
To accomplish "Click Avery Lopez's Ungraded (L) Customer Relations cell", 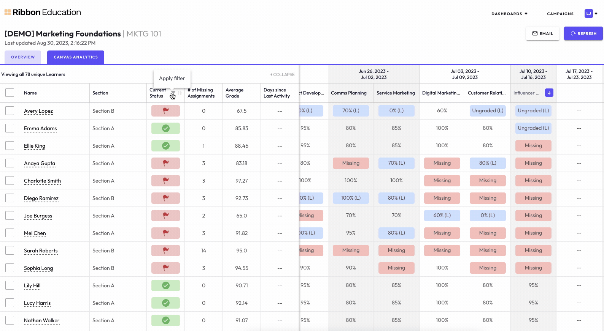I will 488,111.
